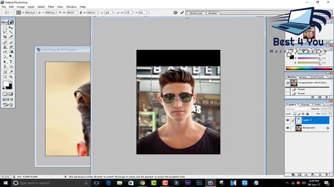
Task: Open the Opacity slider arrow
Action: click(330, 109)
